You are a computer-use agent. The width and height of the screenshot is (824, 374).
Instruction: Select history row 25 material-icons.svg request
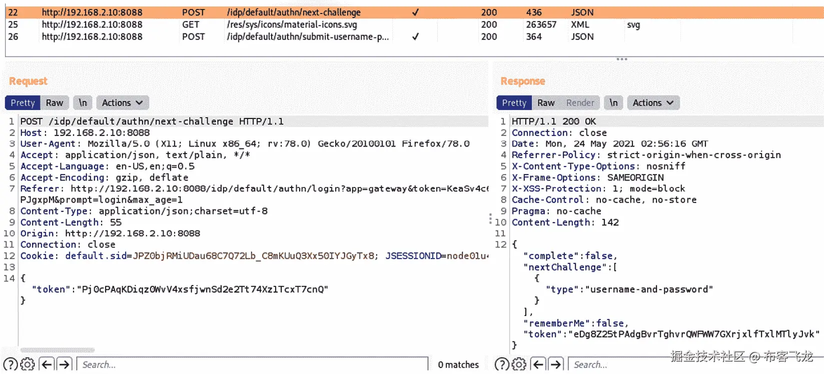(x=414, y=24)
